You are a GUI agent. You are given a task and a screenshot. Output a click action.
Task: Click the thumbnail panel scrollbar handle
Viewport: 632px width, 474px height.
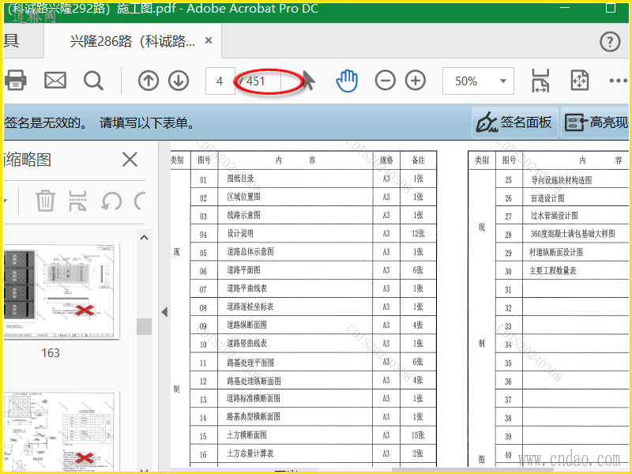click(145, 326)
